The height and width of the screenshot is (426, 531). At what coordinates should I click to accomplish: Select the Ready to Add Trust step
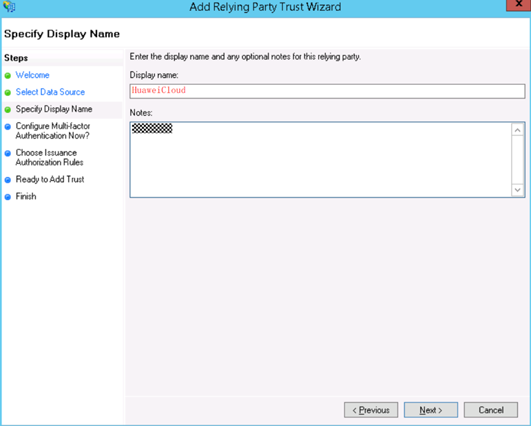point(50,179)
